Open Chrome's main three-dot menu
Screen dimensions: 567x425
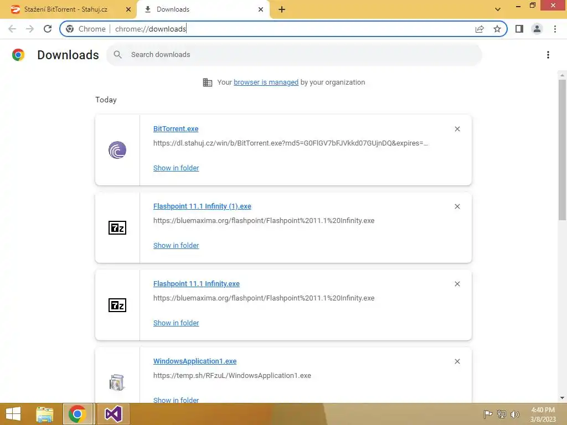(555, 29)
